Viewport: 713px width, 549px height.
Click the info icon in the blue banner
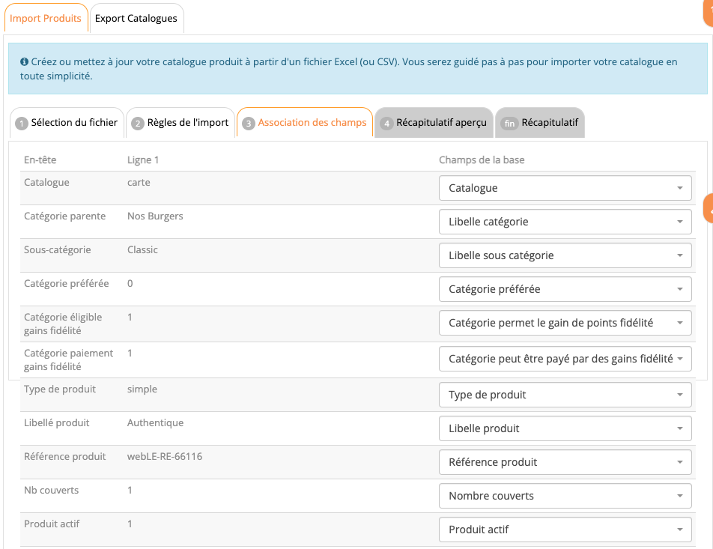pyautogui.click(x=25, y=62)
